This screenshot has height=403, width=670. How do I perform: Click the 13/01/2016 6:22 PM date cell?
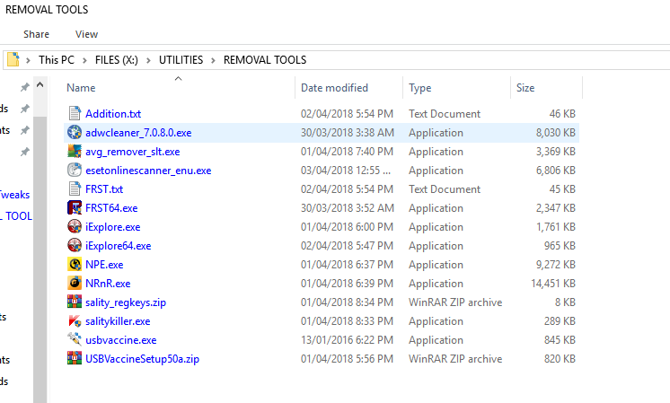(347, 340)
